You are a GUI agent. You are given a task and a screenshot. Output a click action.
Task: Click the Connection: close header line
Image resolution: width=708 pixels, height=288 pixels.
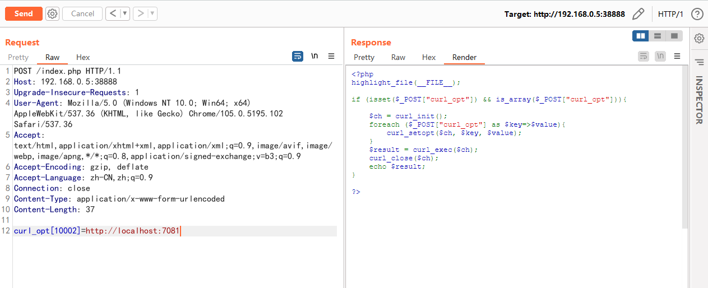[52, 188]
